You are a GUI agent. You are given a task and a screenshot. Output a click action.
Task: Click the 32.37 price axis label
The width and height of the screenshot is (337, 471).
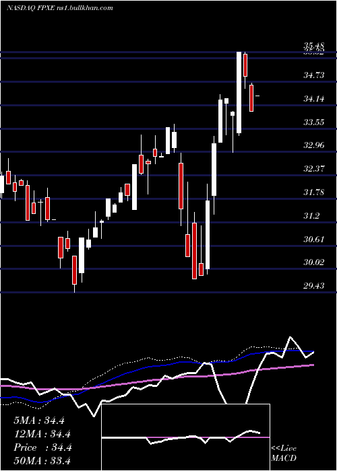(x=314, y=168)
